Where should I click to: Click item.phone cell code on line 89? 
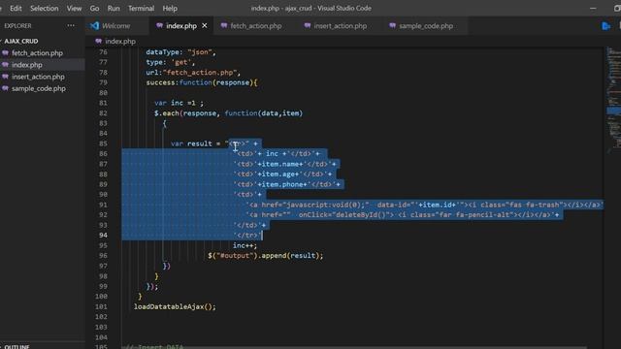(287, 184)
